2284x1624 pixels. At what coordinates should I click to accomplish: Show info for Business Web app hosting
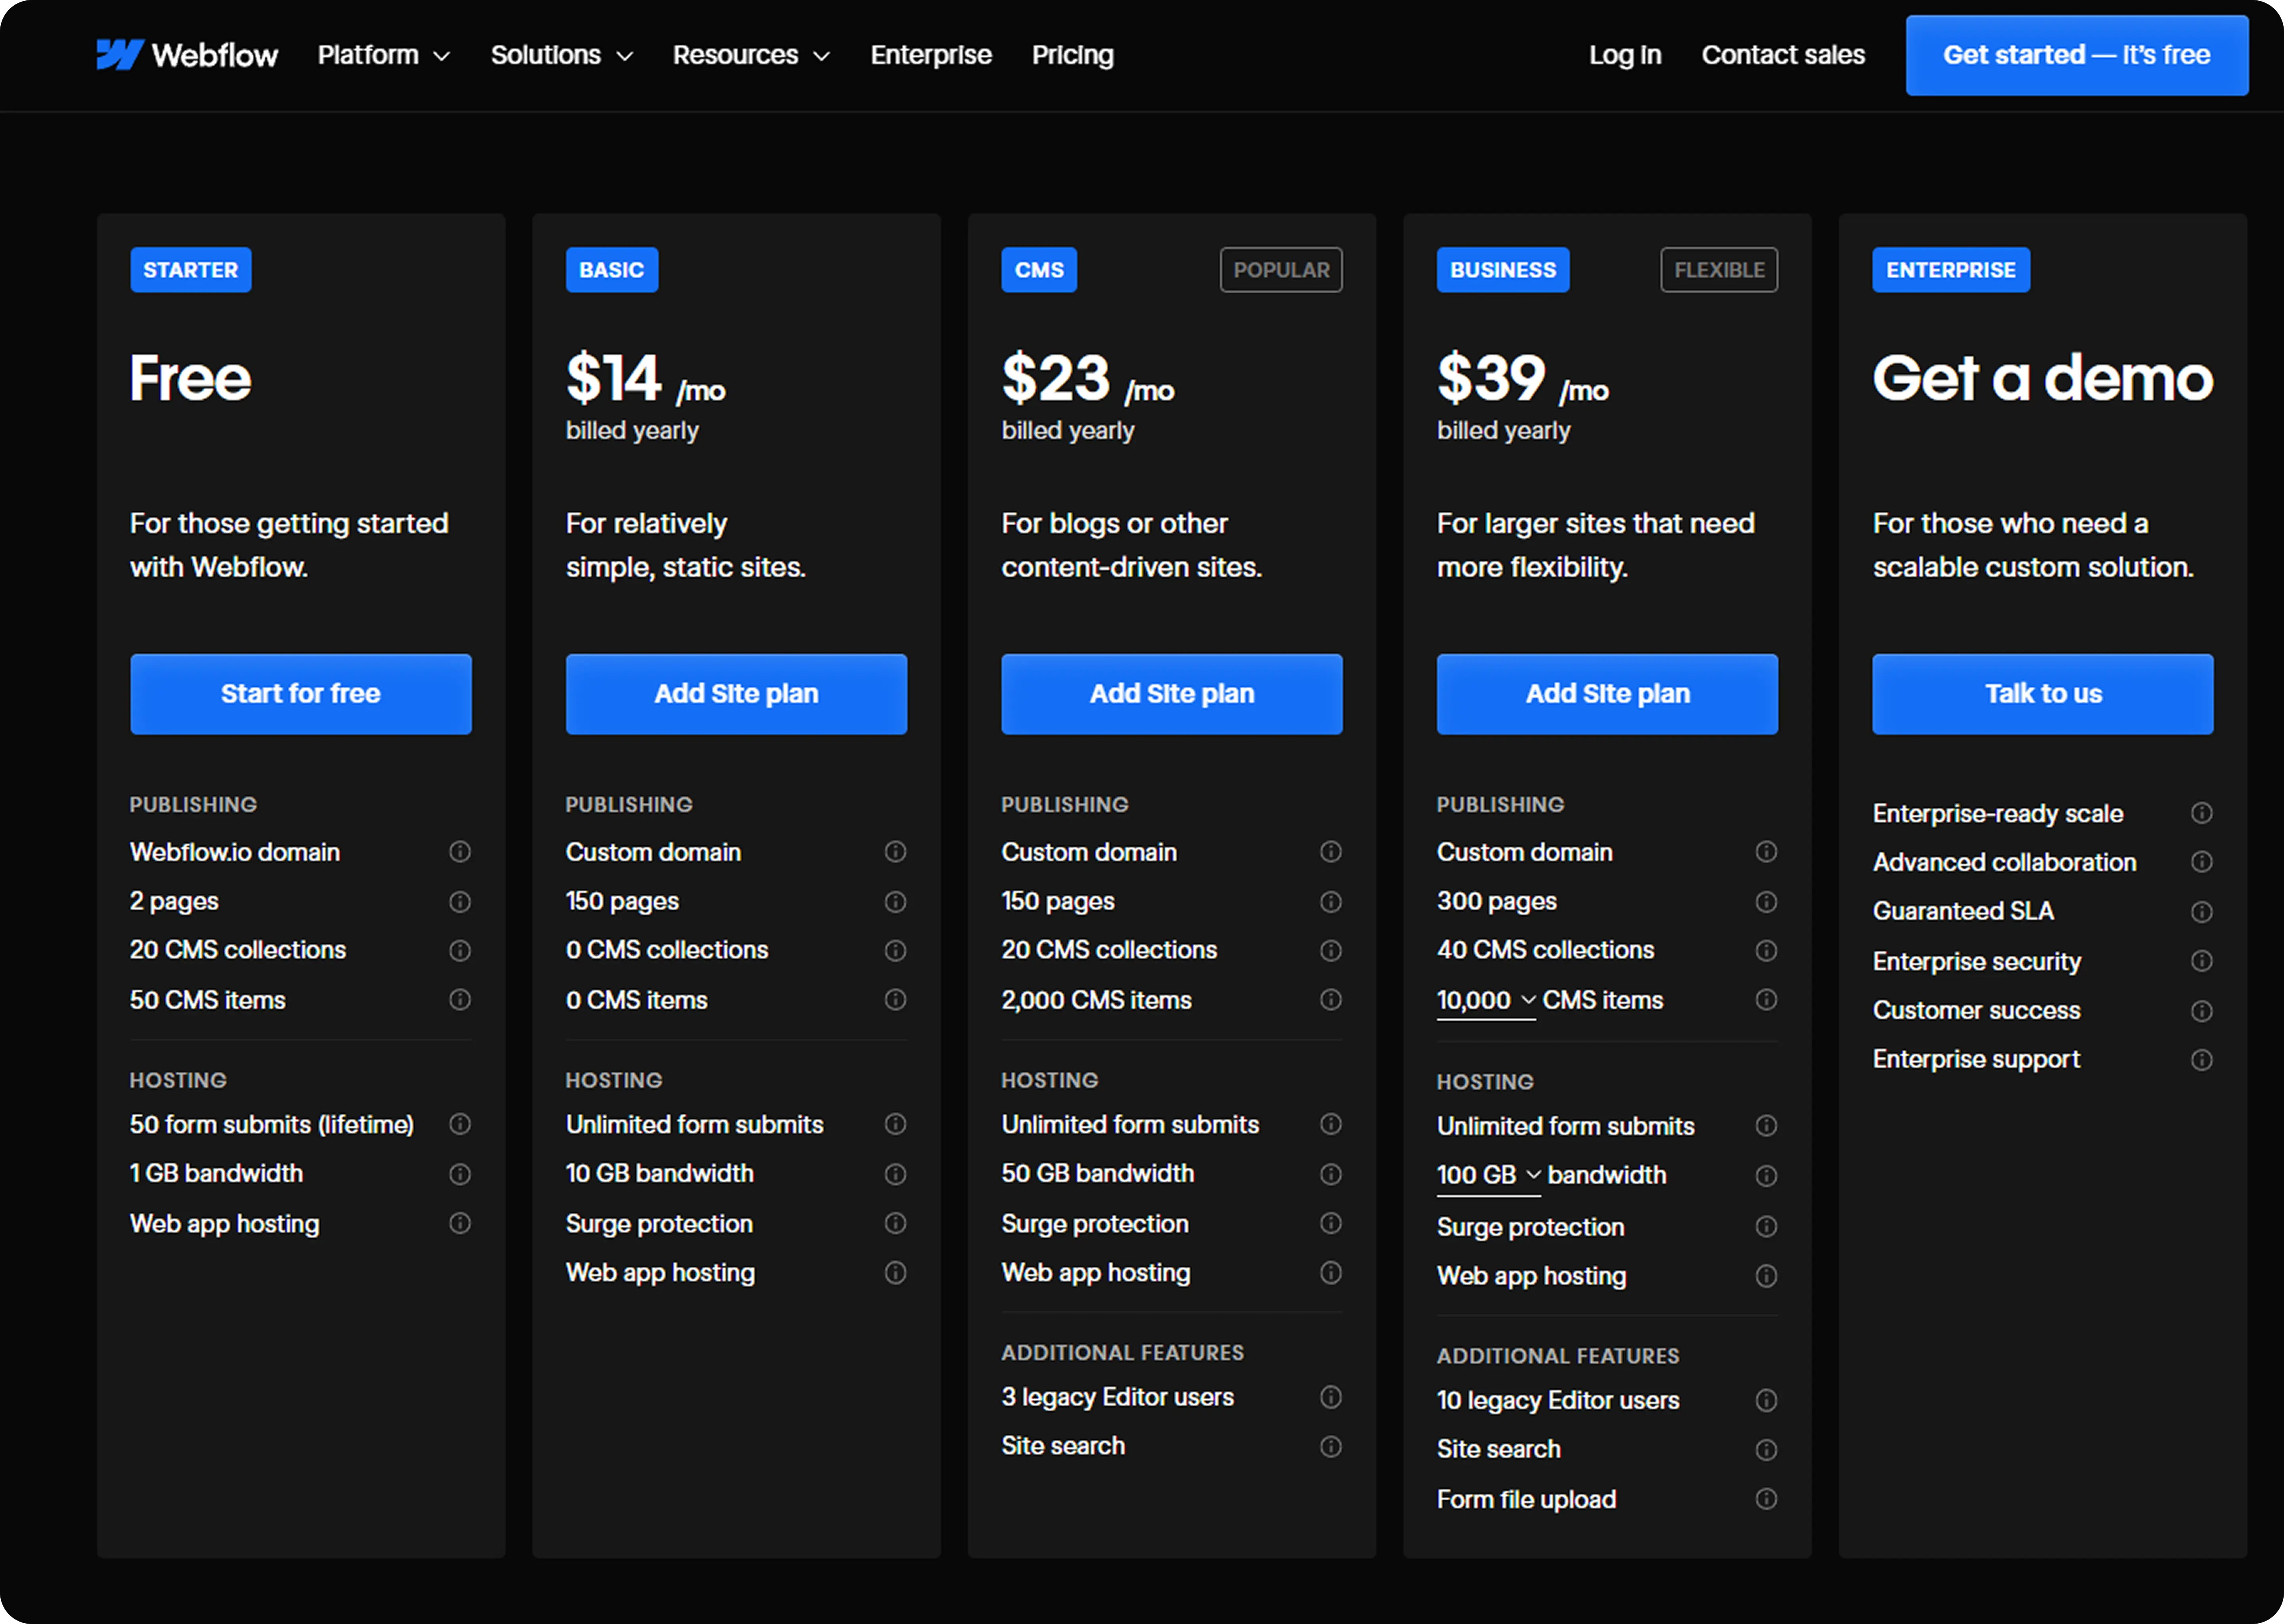[1767, 1276]
